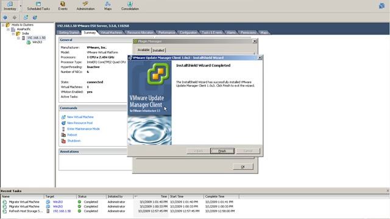Click the Start Time column header

[x=186, y=196]
